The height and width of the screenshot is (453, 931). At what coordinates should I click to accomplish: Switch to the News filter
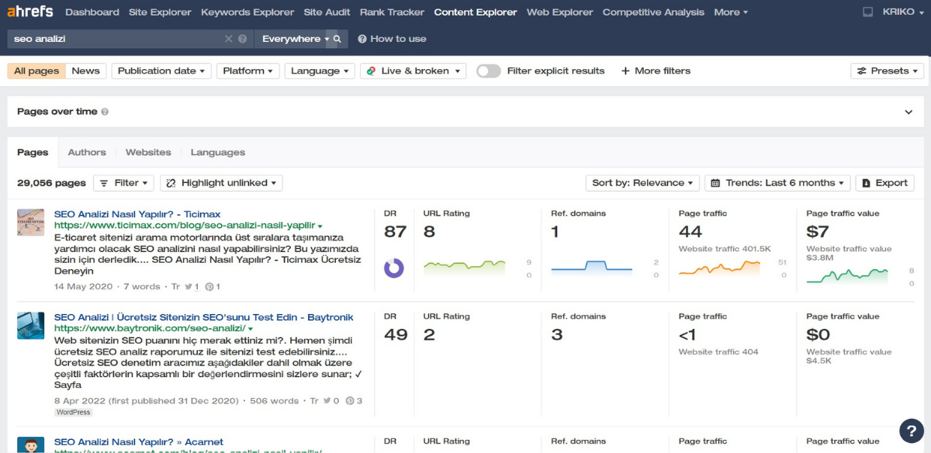pos(85,71)
